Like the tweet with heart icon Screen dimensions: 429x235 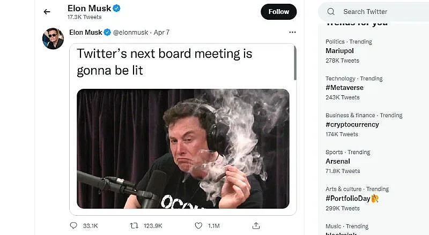198,225
